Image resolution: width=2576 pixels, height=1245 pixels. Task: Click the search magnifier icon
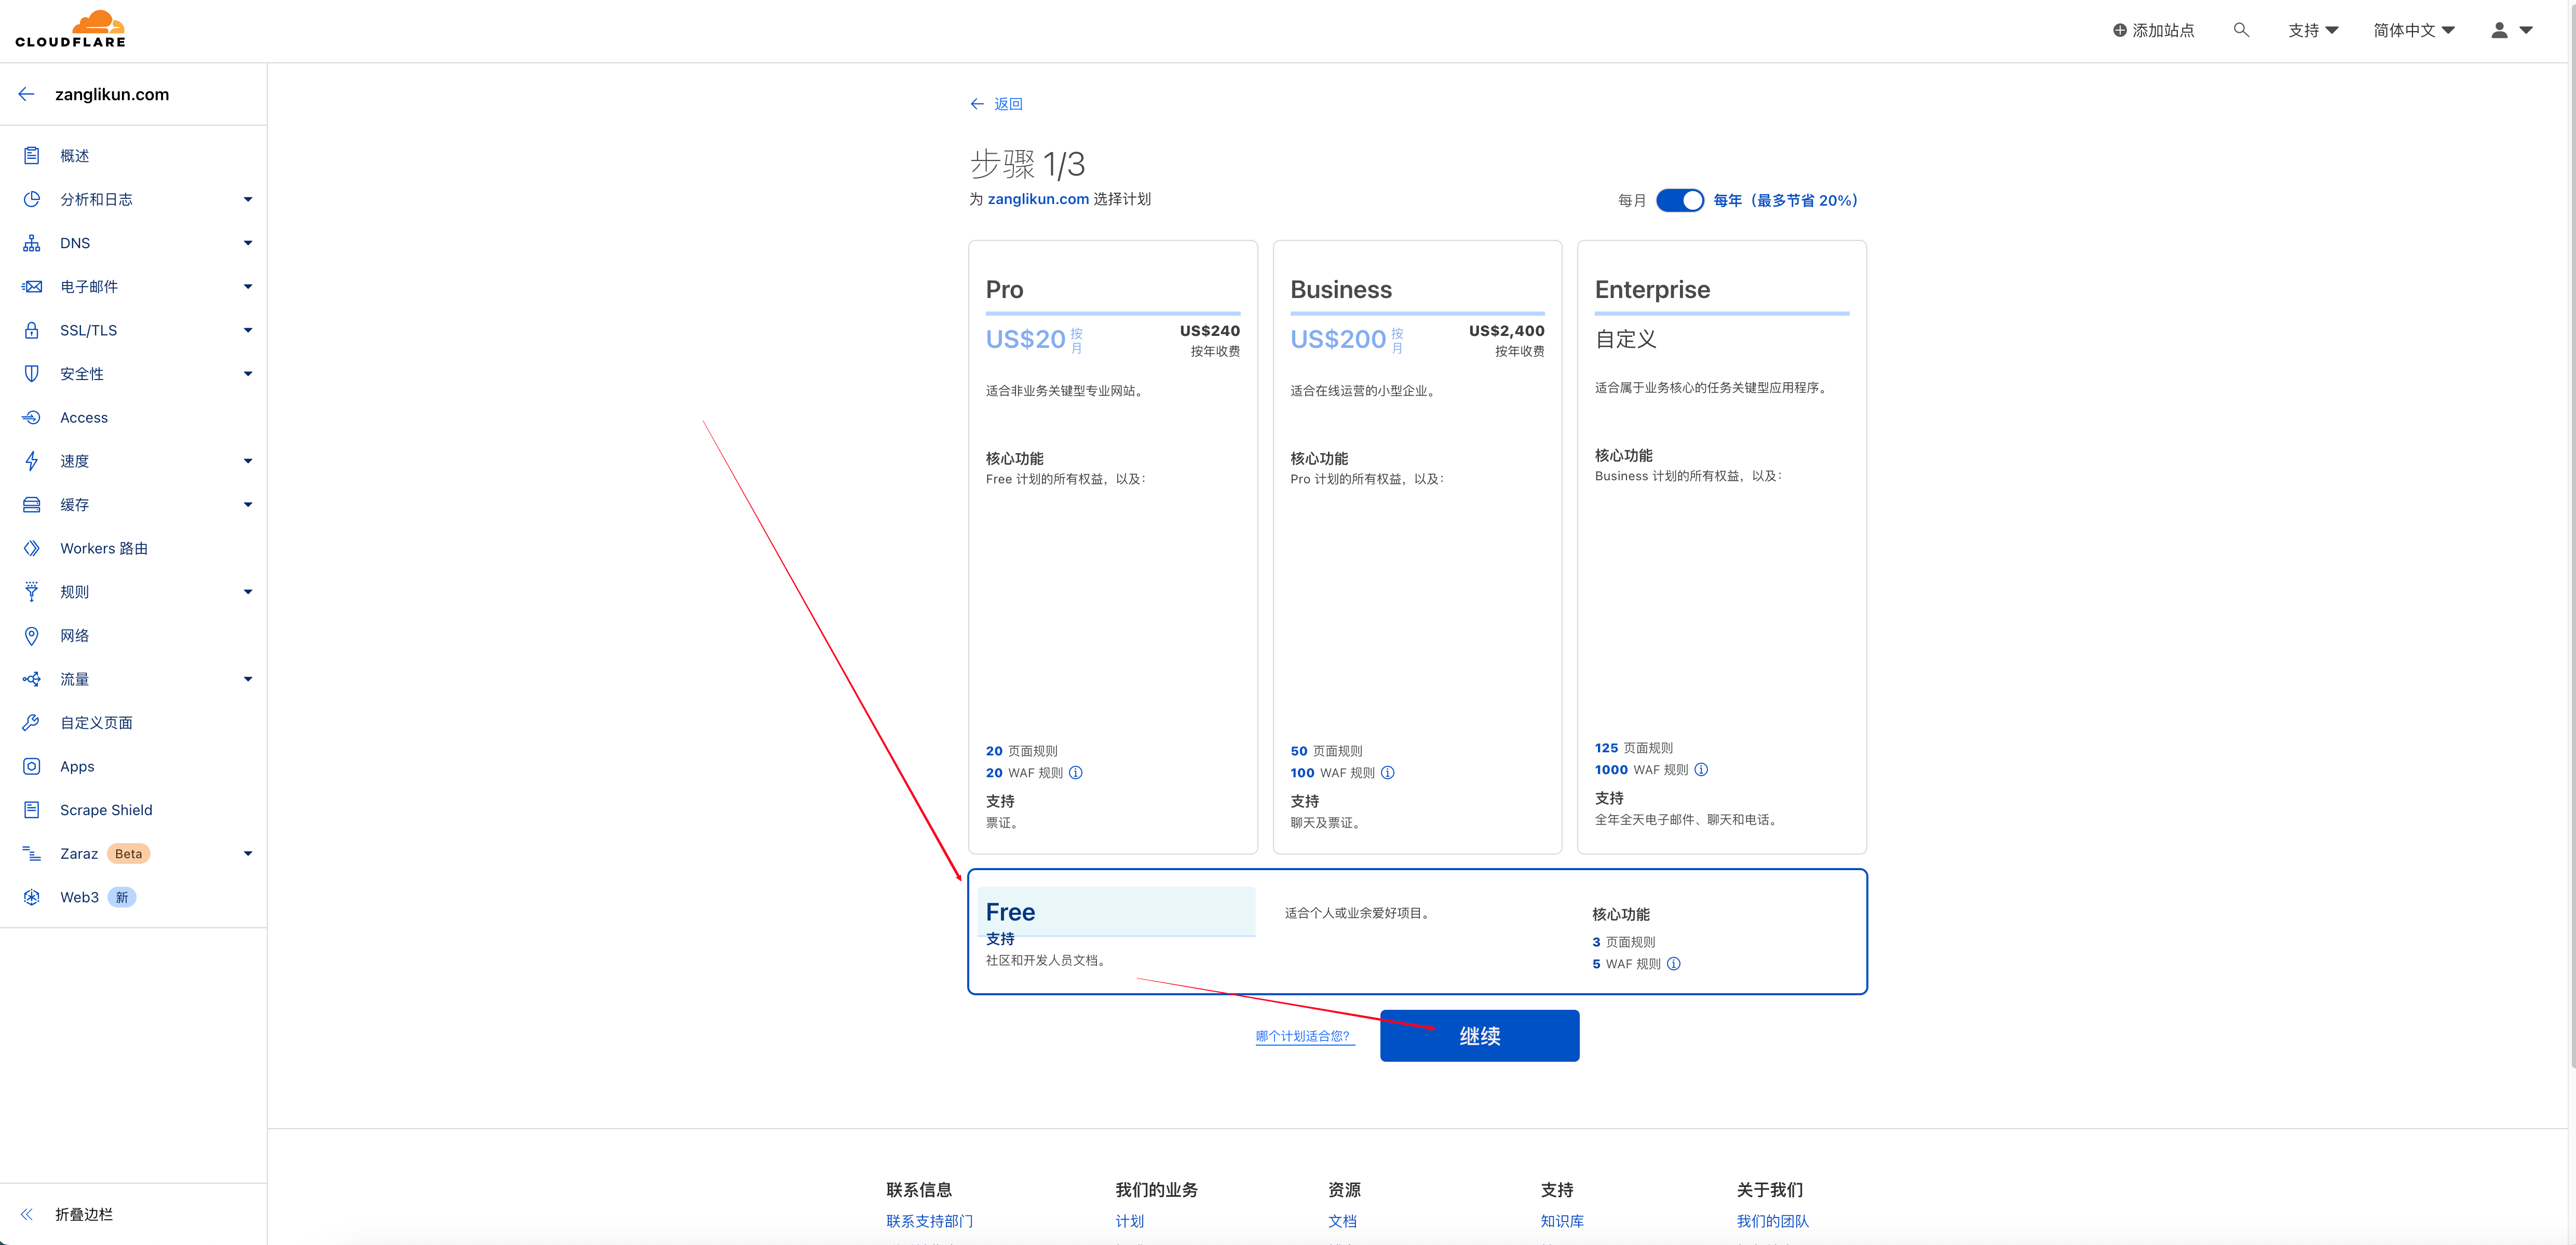(2241, 30)
